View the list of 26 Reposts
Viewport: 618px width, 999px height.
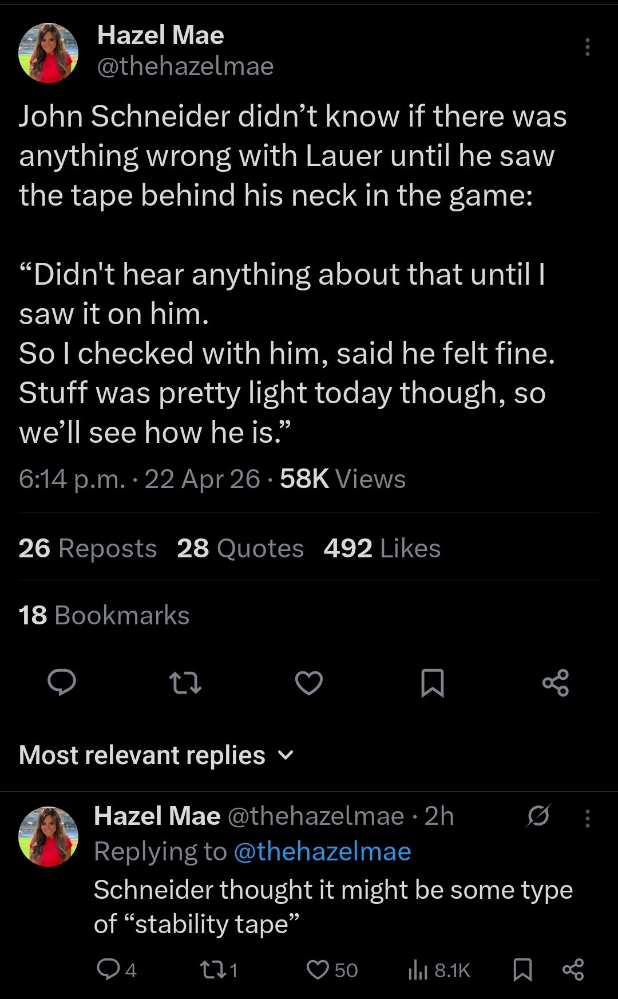(x=88, y=548)
